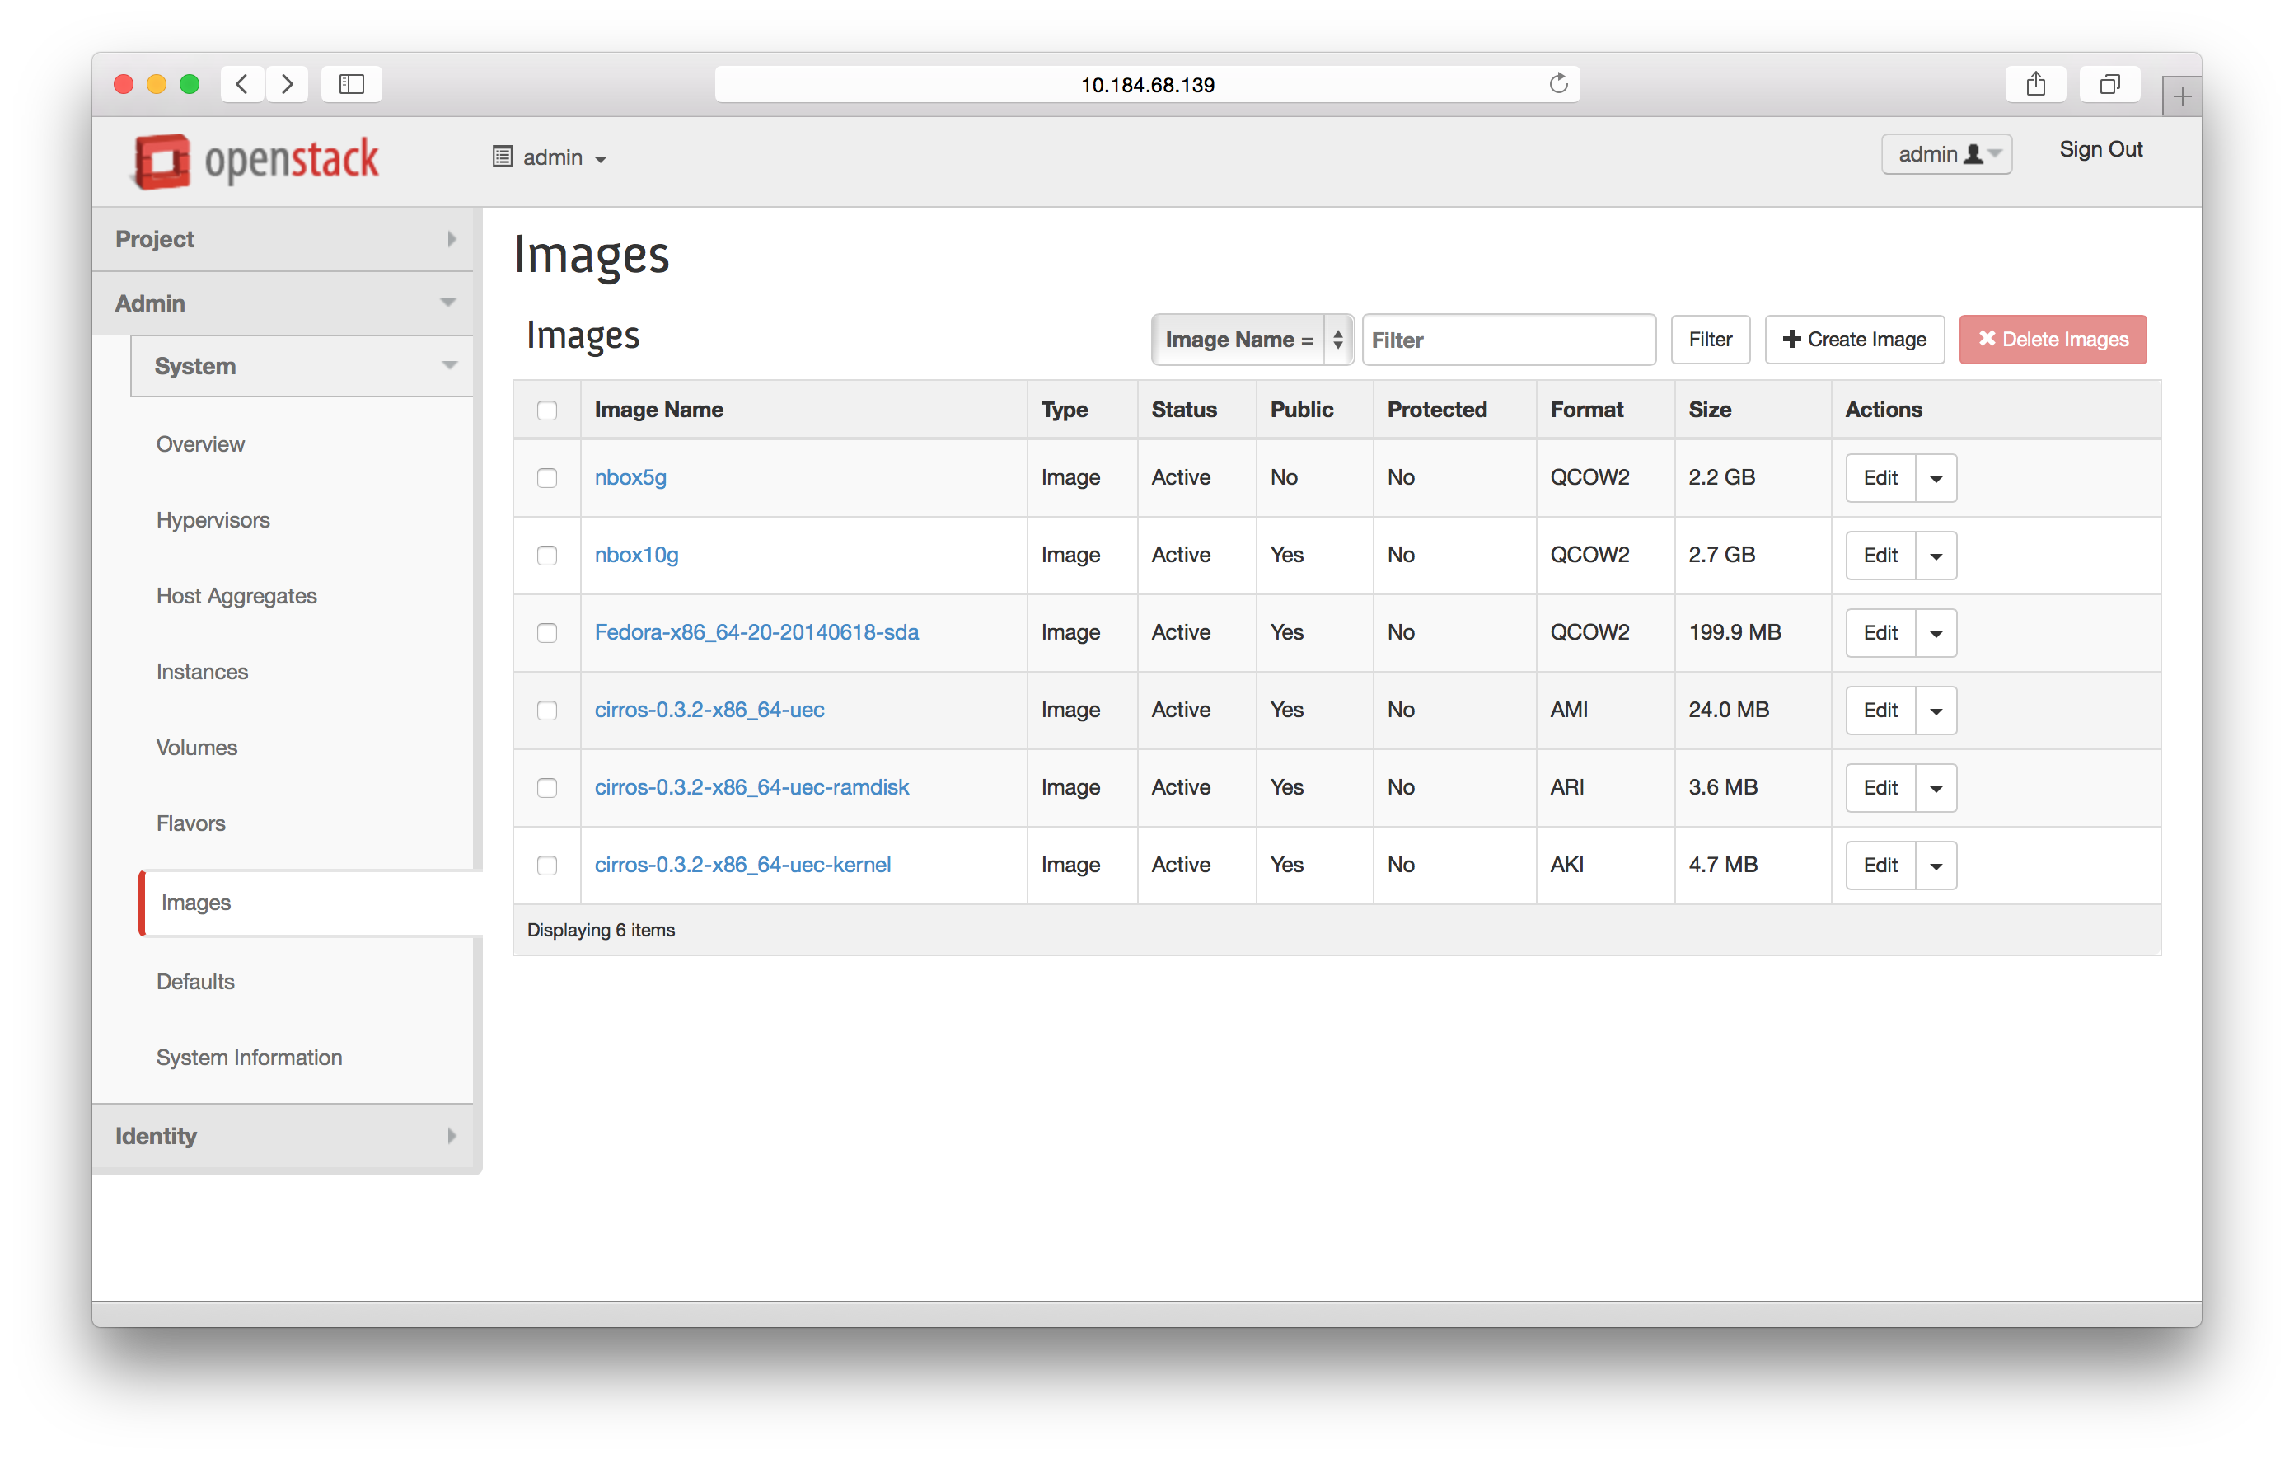Viewport: 2294px width, 1459px height.
Task: Focus the Filter text field
Action: coord(1508,340)
